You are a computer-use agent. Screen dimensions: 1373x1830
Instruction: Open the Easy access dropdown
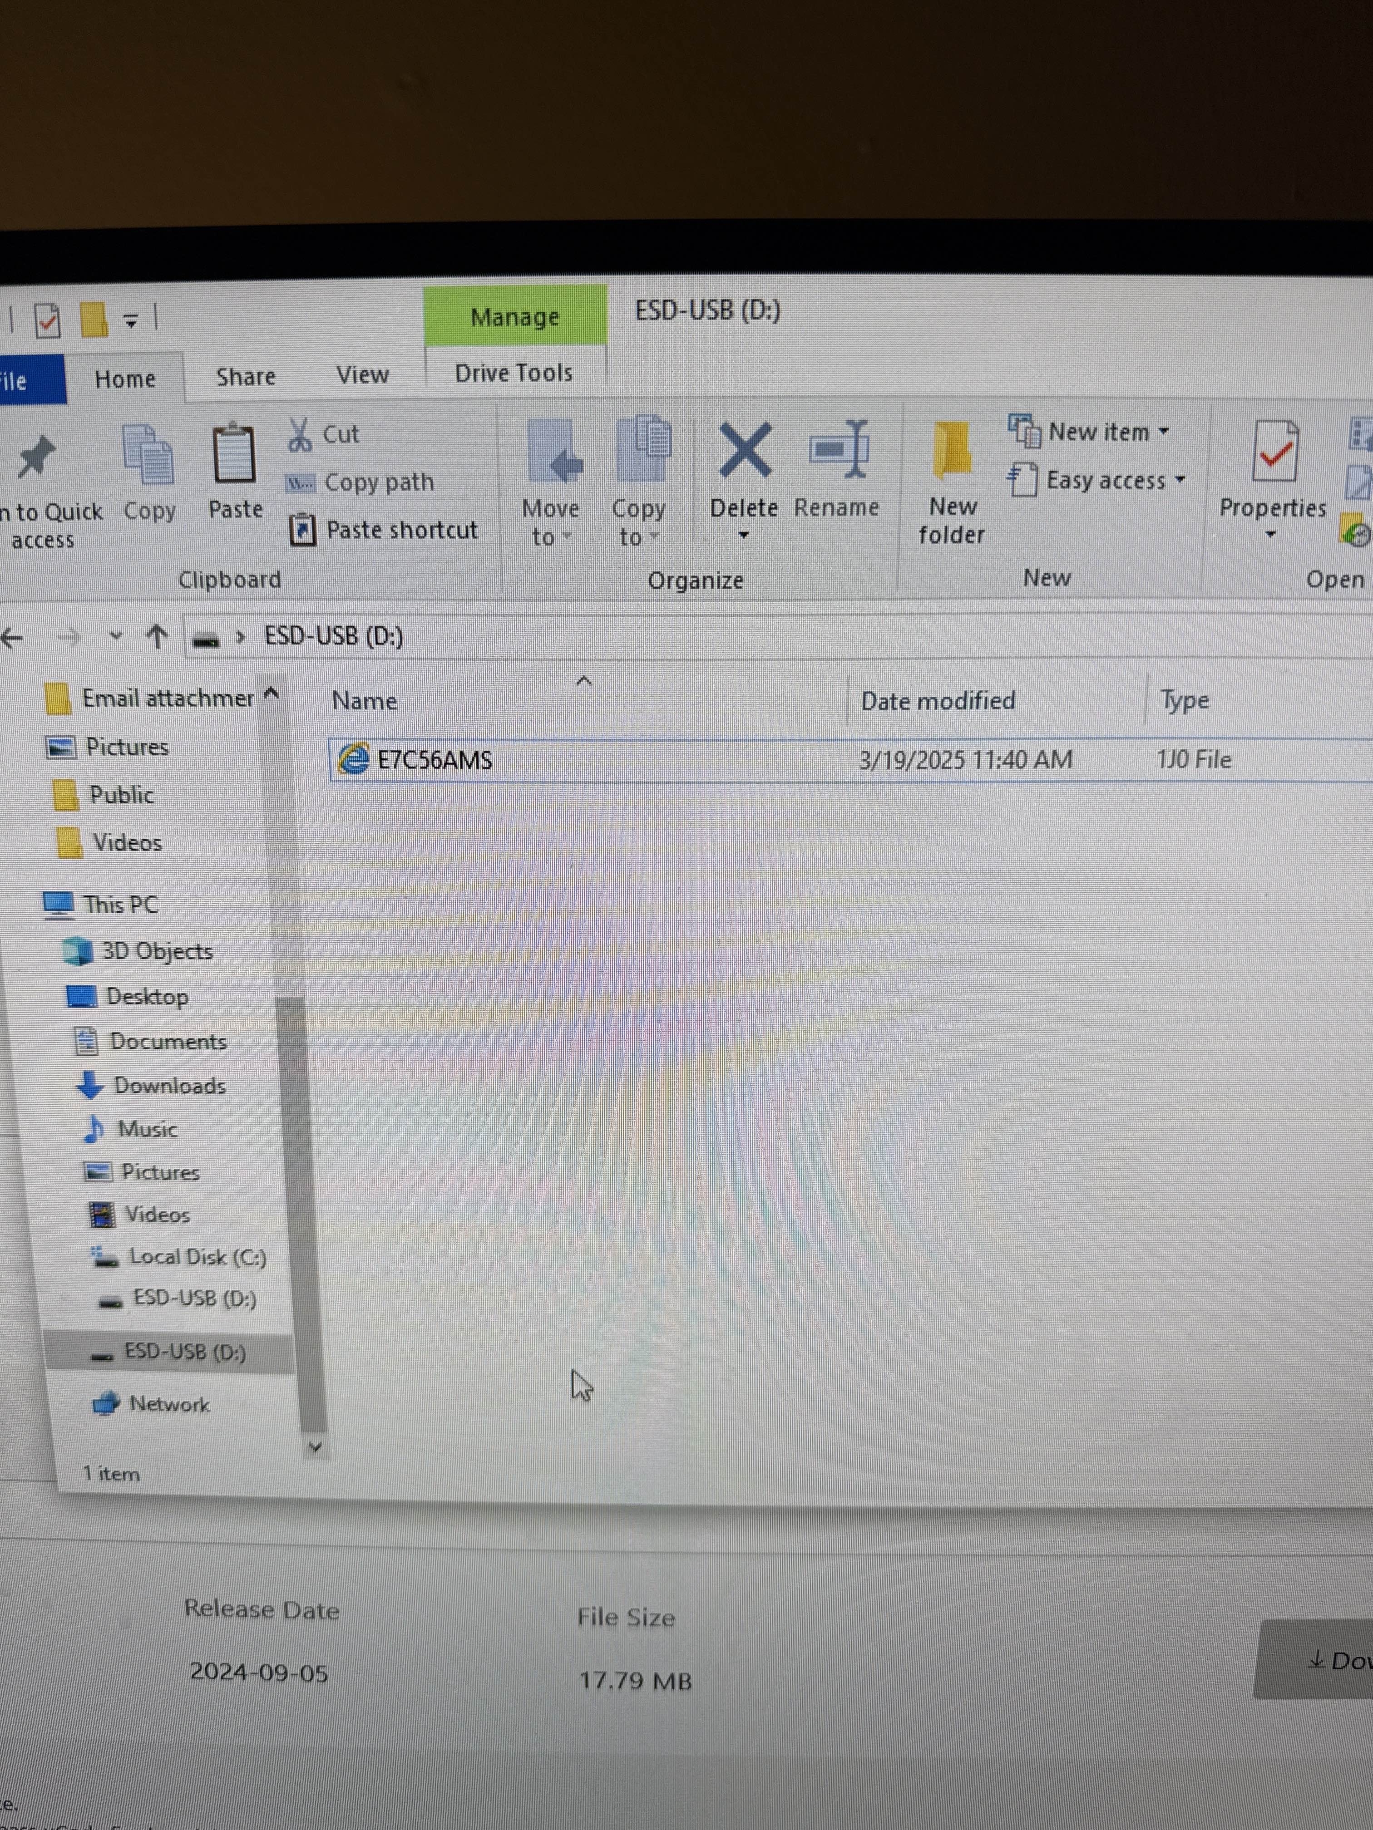tap(1096, 480)
